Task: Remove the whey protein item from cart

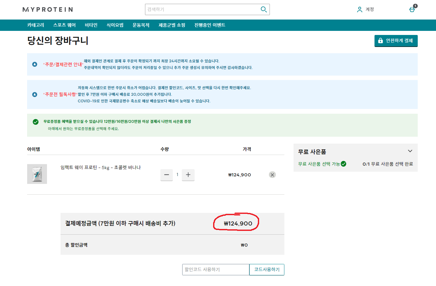Action: coord(272,175)
